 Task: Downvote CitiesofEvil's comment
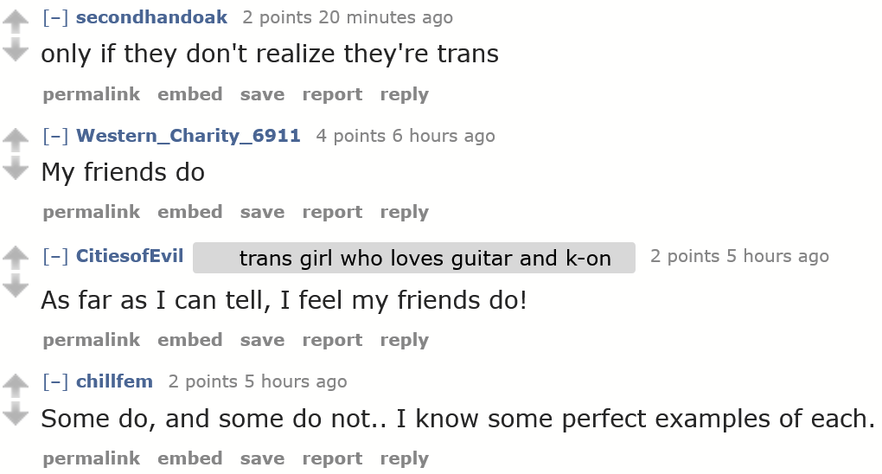(16, 287)
